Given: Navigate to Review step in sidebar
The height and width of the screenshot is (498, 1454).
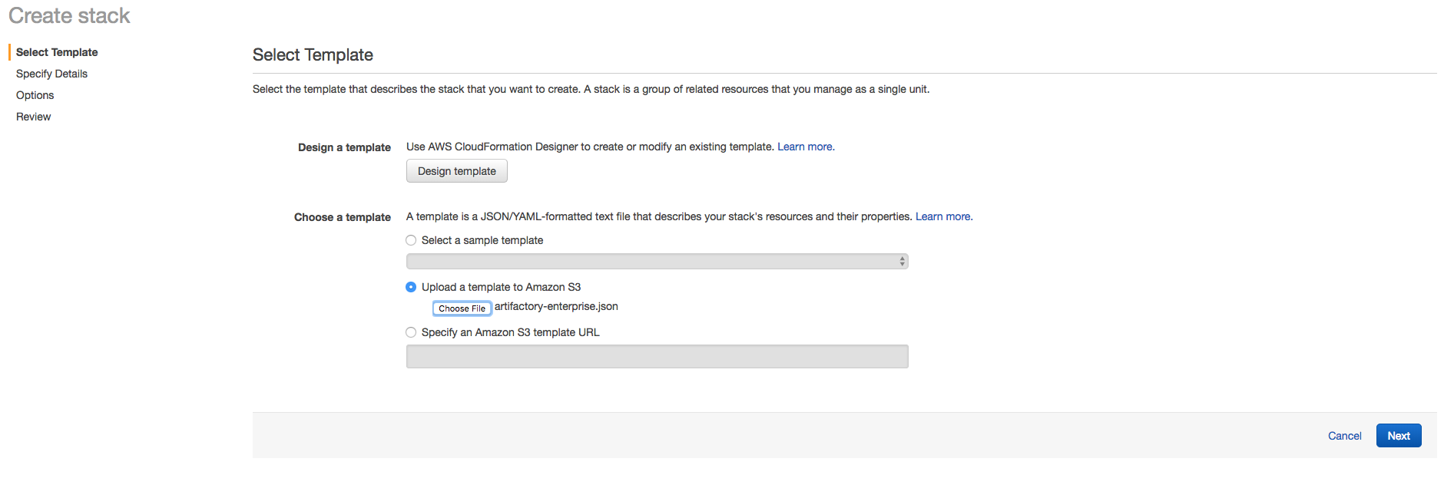Looking at the screenshot, I should coord(34,117).
